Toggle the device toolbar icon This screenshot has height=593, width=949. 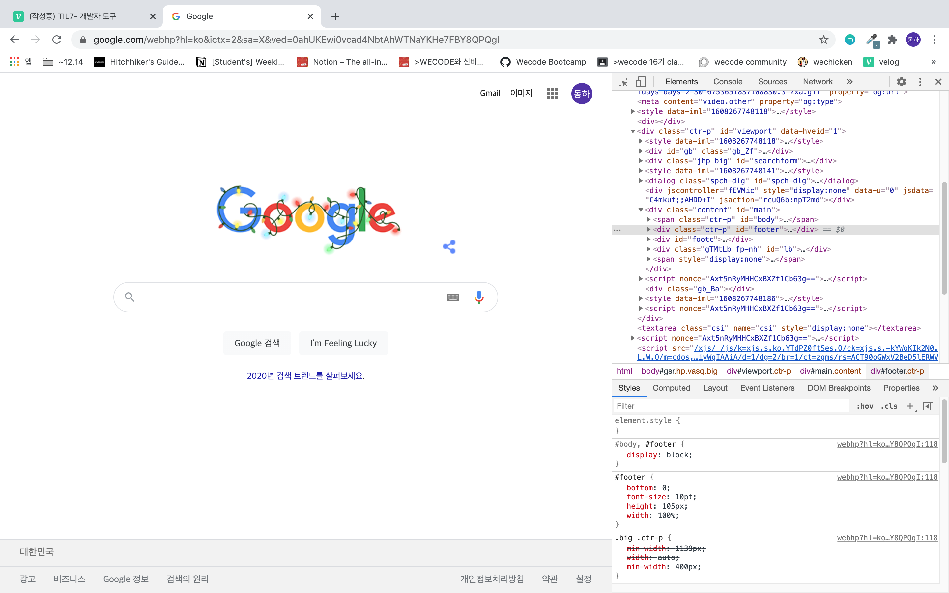click(x=640, y=82)
